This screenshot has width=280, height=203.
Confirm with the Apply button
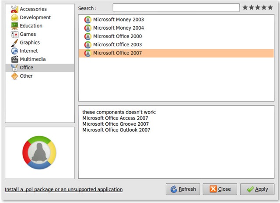click(257, 189)
